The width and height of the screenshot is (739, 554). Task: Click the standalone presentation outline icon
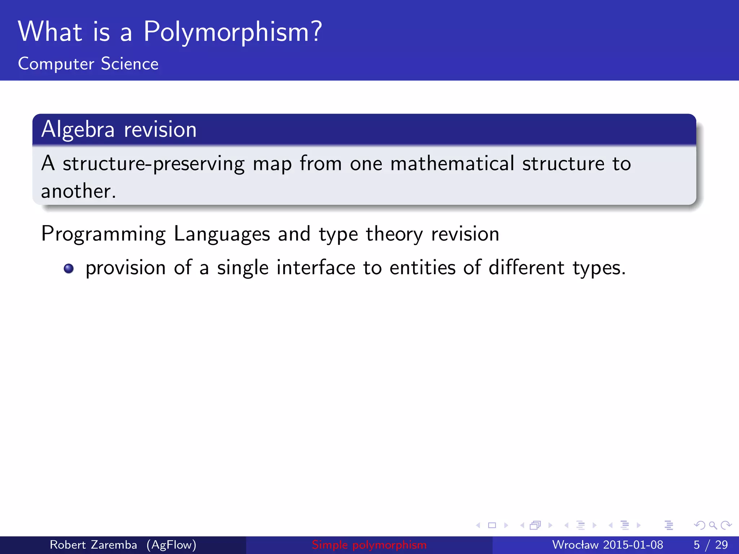click(x=669, y=526)
